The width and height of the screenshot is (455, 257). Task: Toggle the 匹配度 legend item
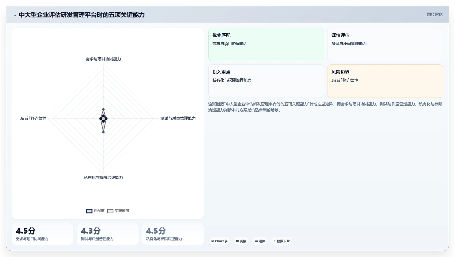click(x=95, y=211)
